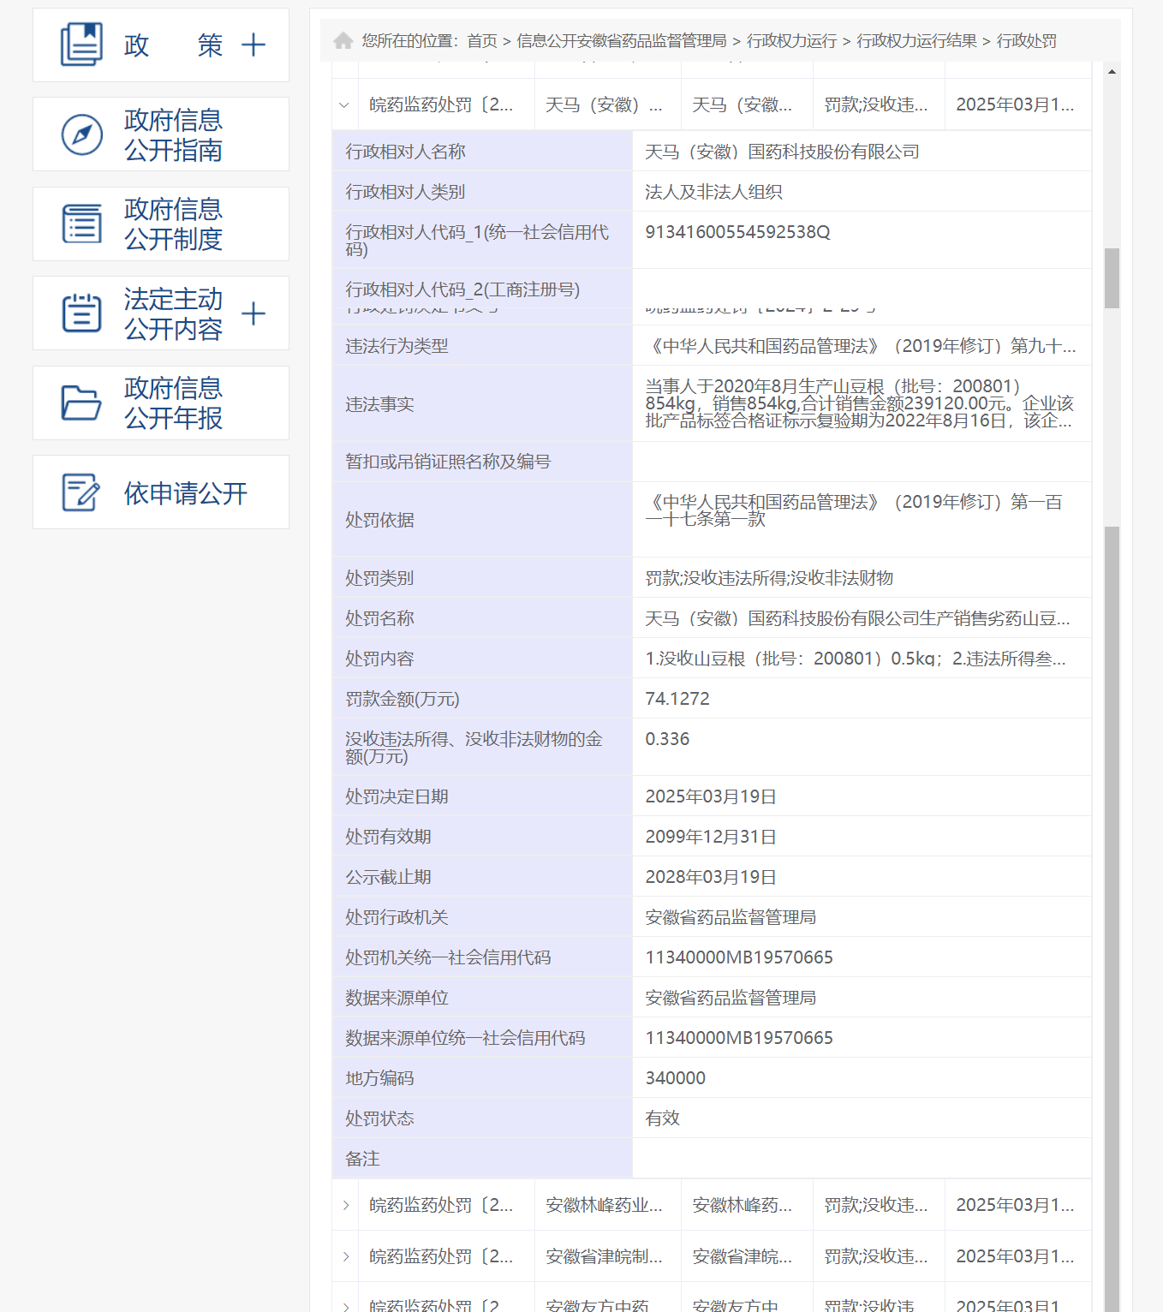Viewport: 1163px width, 1312px height.
Task: Select the 违法行为类型 value text
Action: (x=861, y=346)
